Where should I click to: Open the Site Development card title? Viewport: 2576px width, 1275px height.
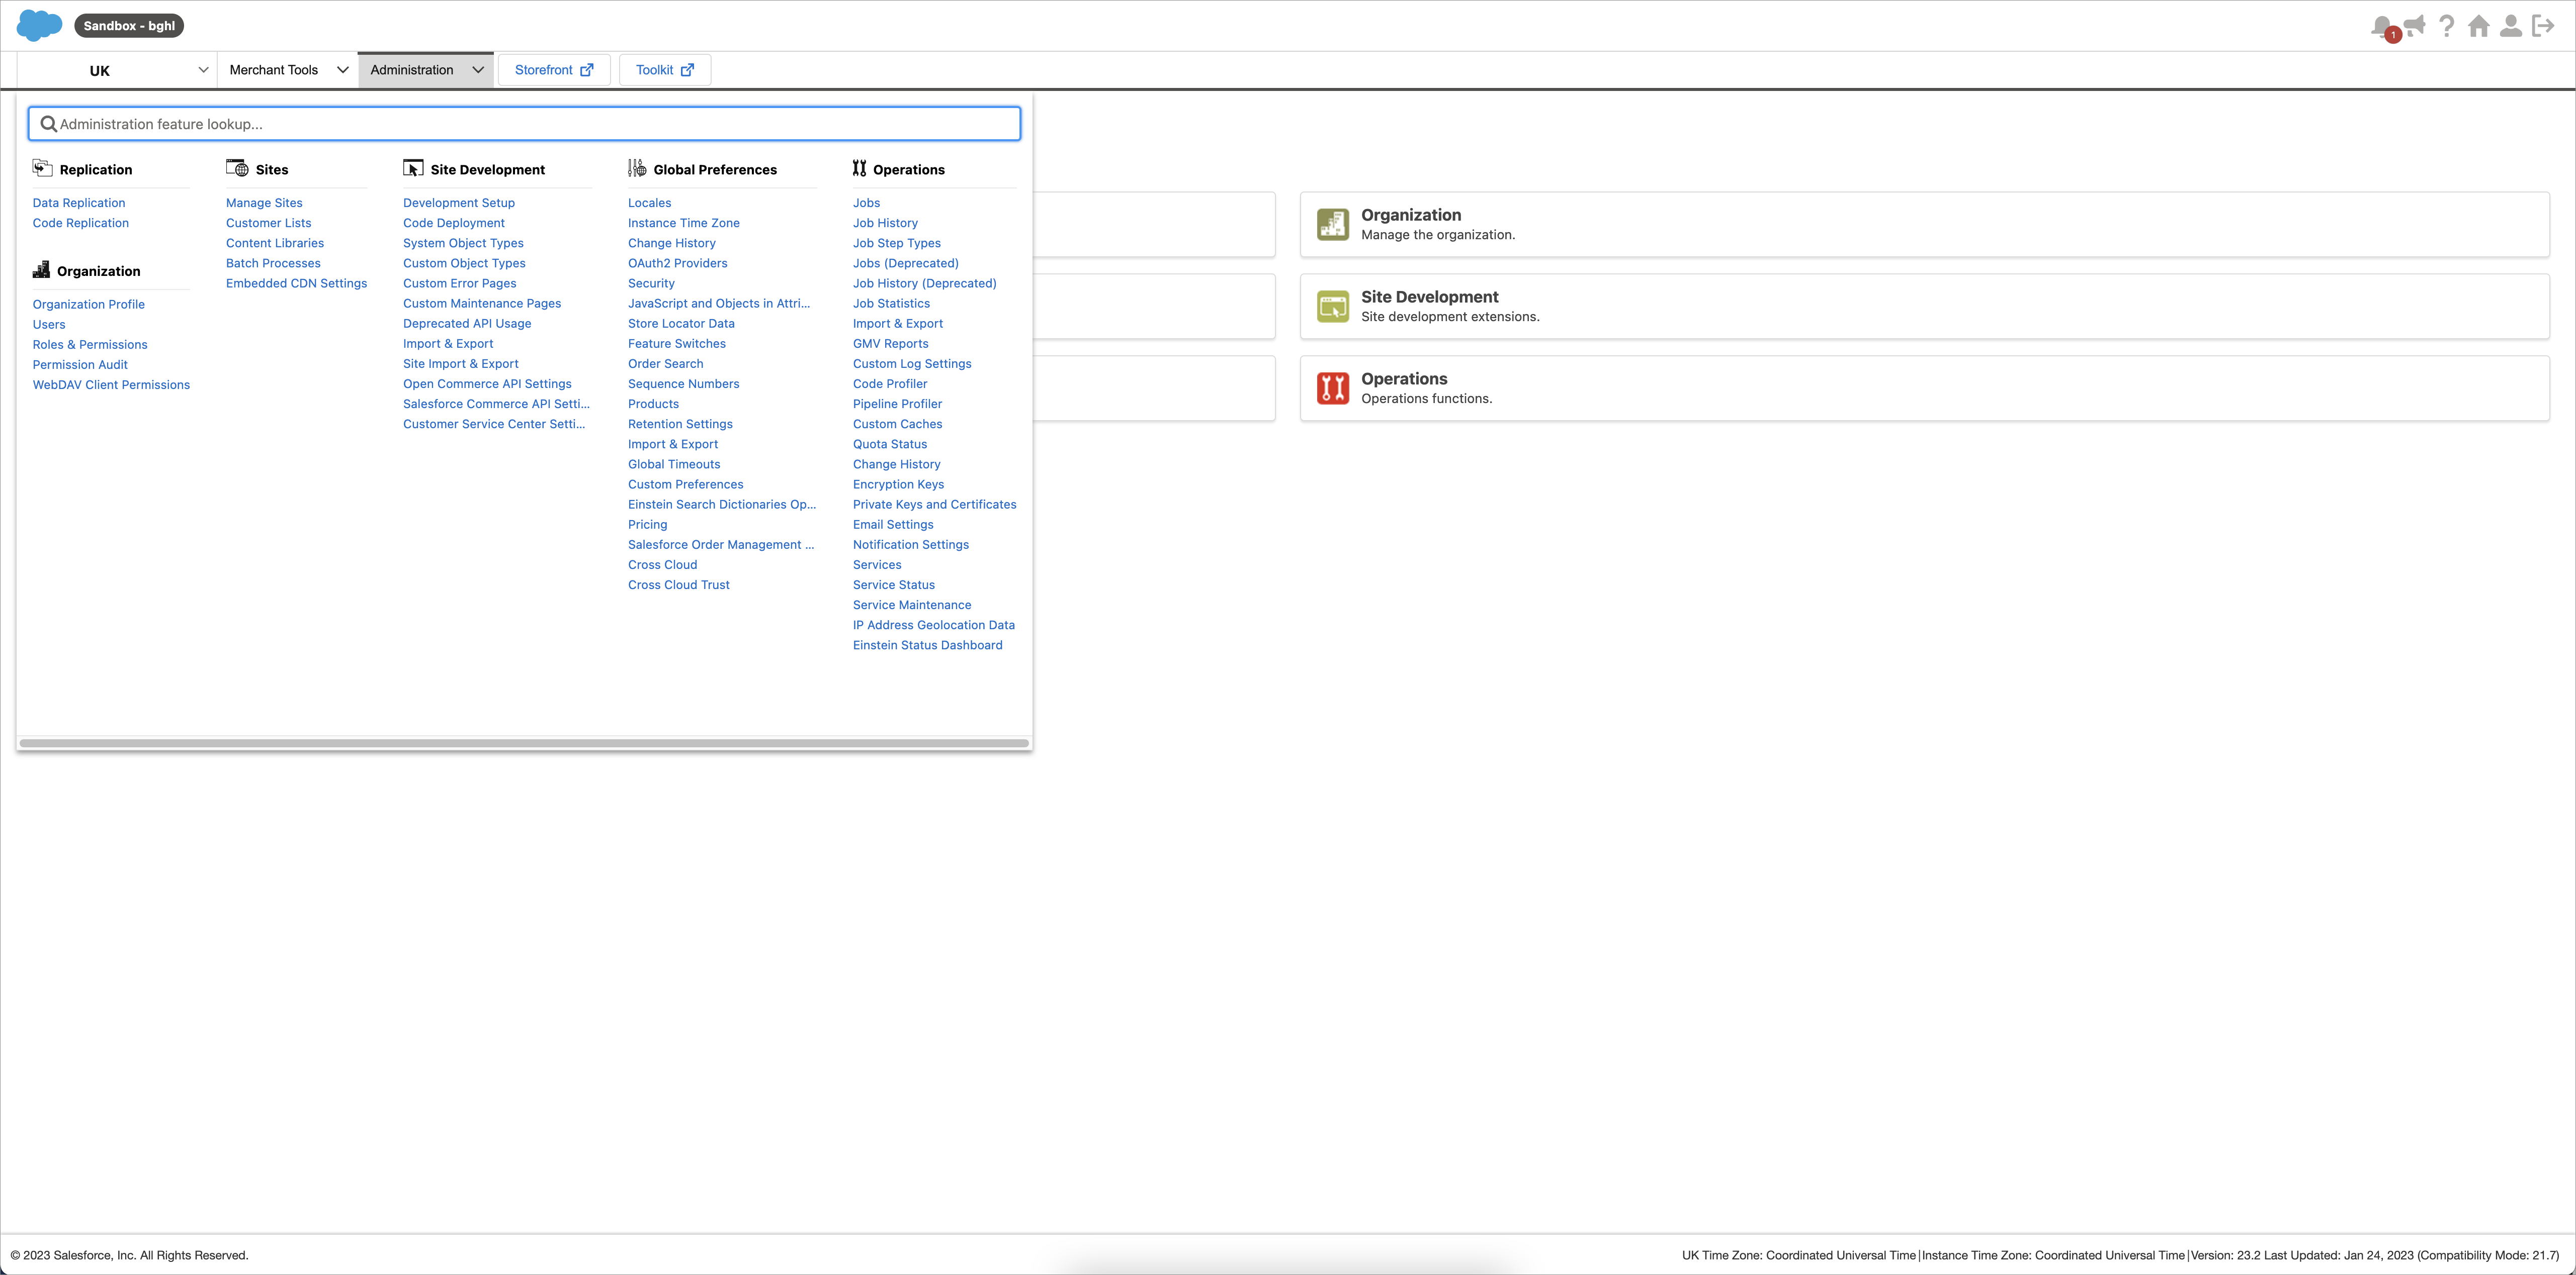(1430, 297)
